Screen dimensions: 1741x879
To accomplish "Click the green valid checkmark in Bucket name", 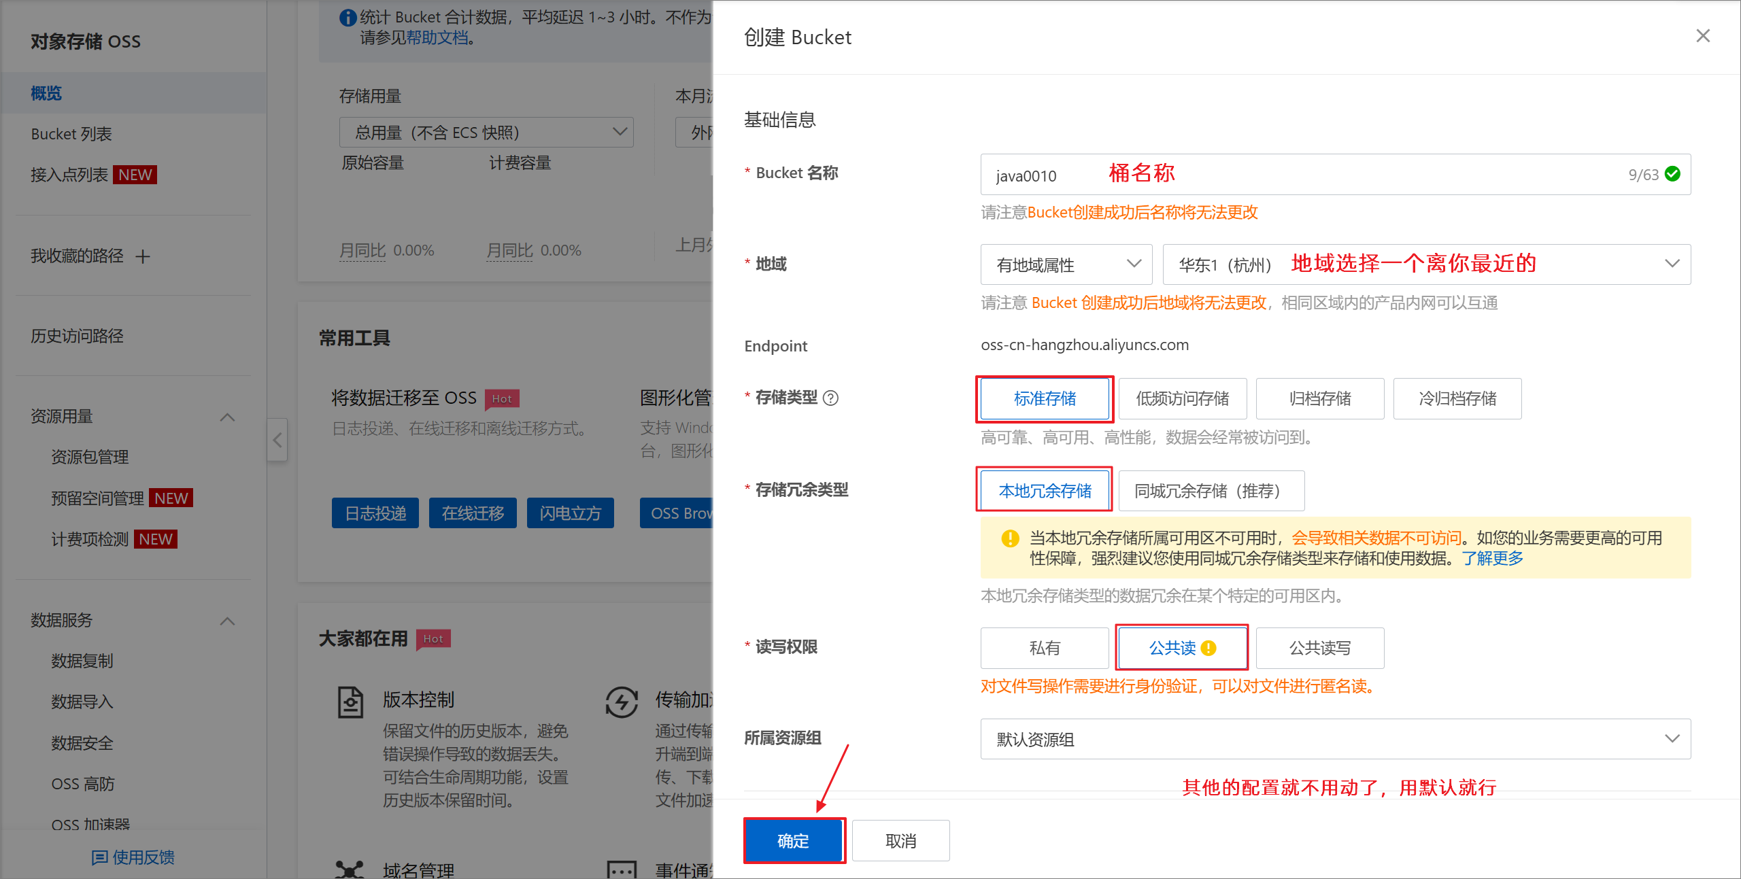I will pyautogui.click(x=1672, y=174).
